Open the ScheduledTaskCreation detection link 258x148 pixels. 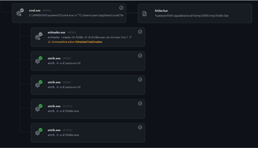click(89, 42)
